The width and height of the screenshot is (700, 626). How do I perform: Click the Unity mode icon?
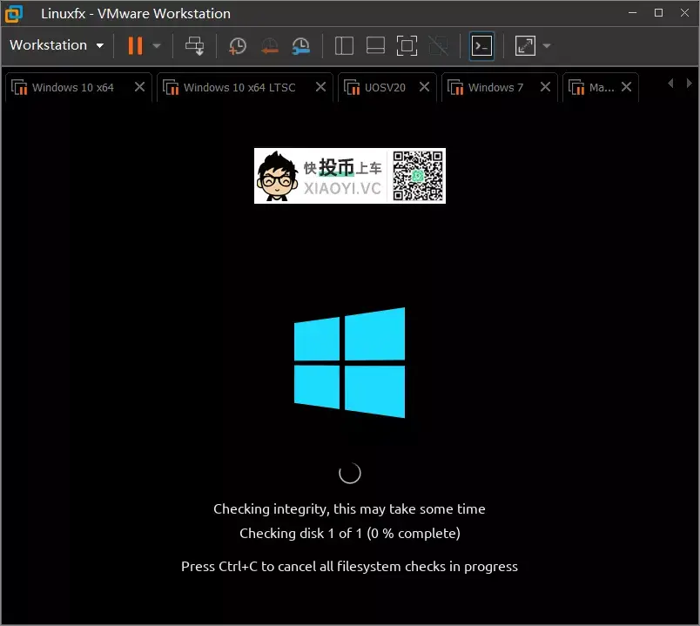click(x=439, y=45)
